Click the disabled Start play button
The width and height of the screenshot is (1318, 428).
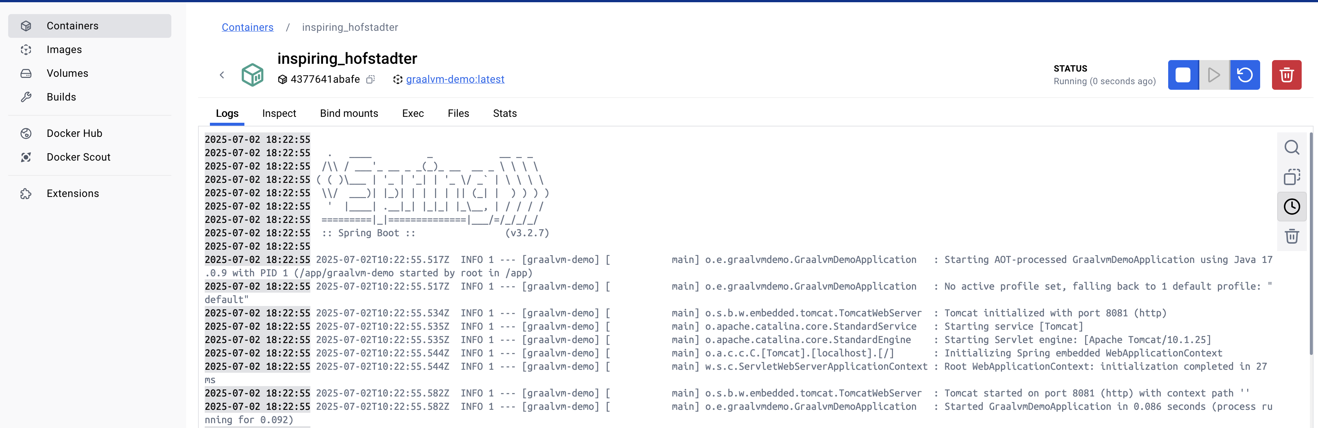pyautogui.click(x=1214, y=75)
